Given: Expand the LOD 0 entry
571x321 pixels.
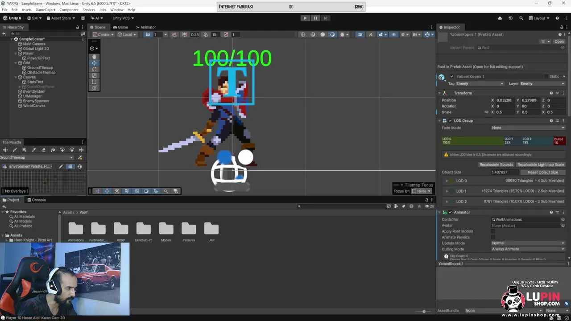Looking at the screenshot, I should pos(447,181).
